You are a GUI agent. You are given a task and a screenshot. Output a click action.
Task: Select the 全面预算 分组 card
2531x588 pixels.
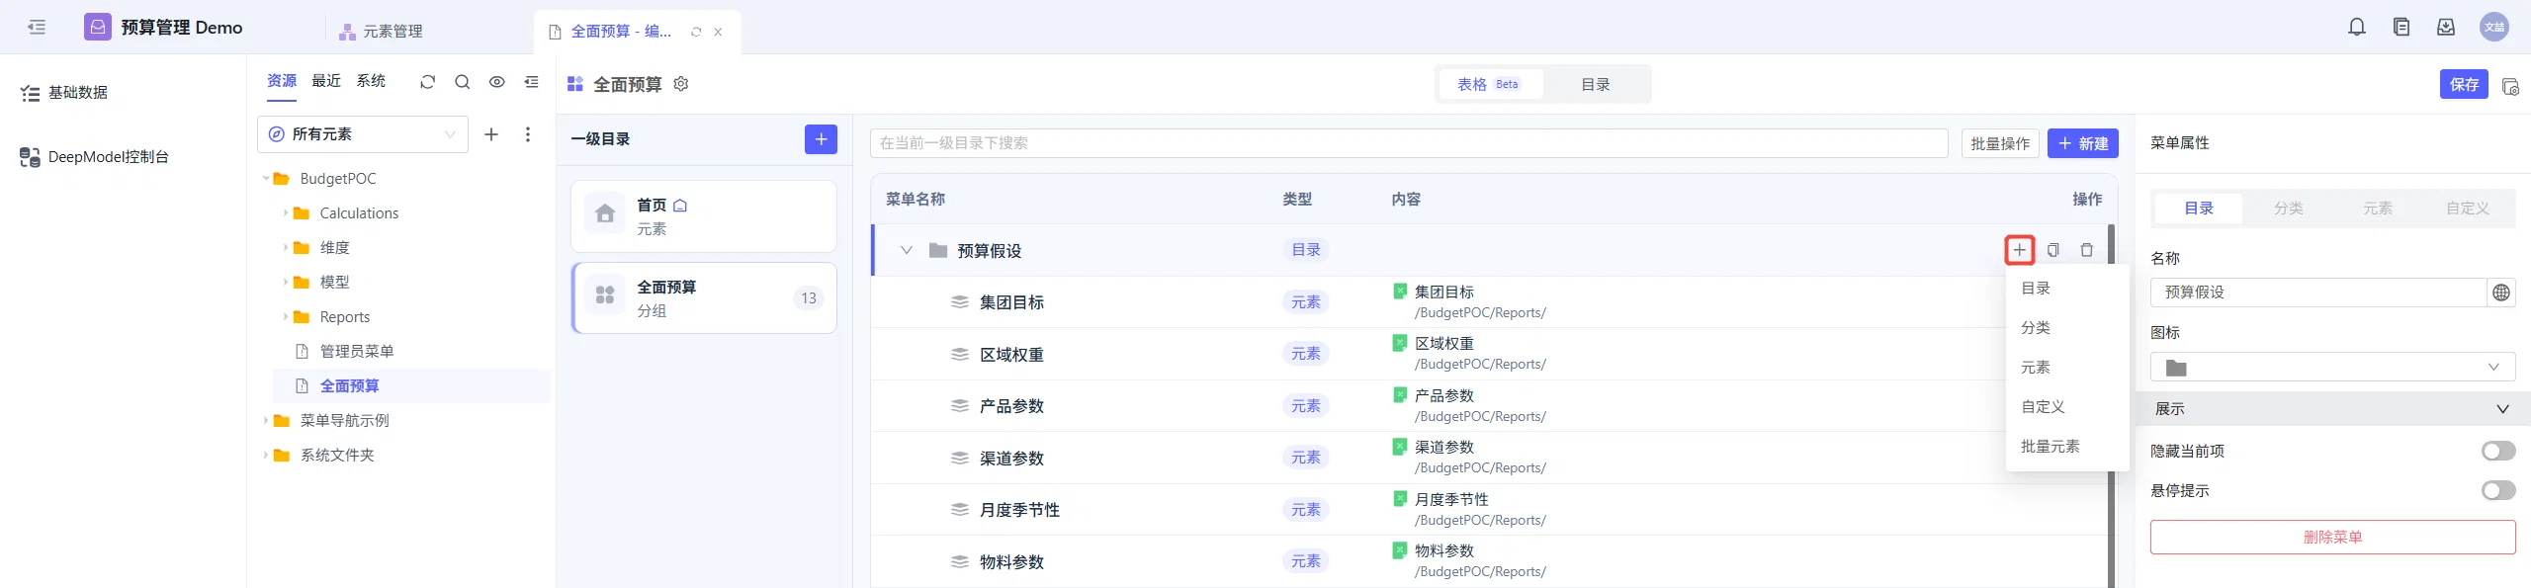(x=704, y=298)
